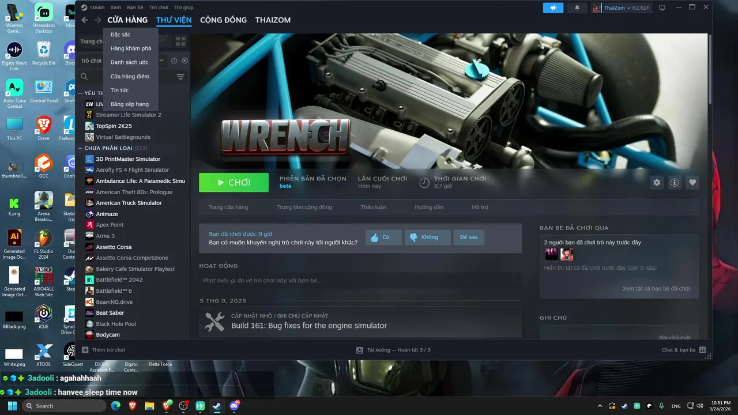Open Wrench game settings gear
The image size is (738, 415).
click(x=657, y=182)
